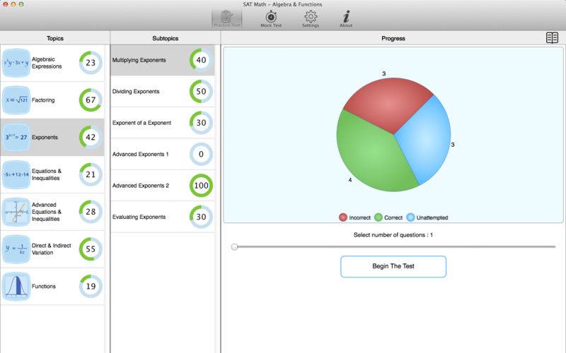
Task: Select the Equations & Inequalities topic
Action: pyautogui.click(x=52, y=174)
